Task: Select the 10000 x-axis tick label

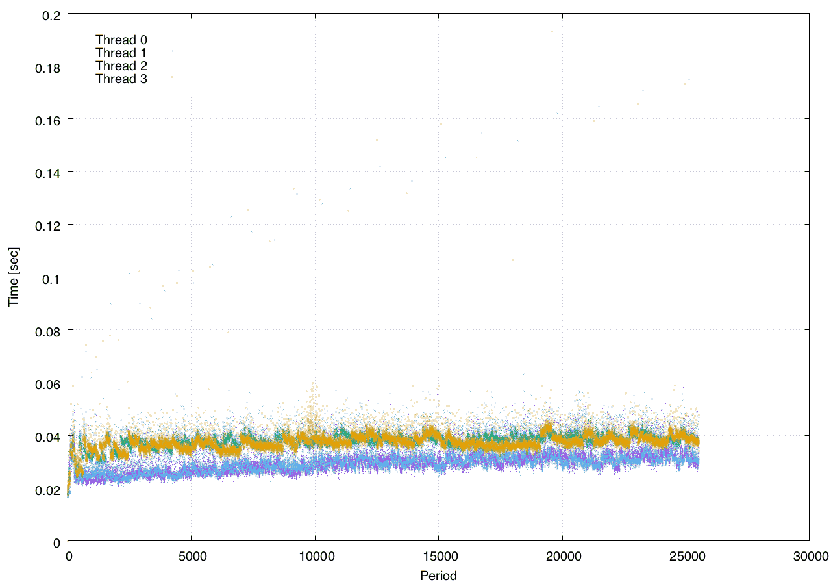Action: pyautogui.click(x=315, y=556)
